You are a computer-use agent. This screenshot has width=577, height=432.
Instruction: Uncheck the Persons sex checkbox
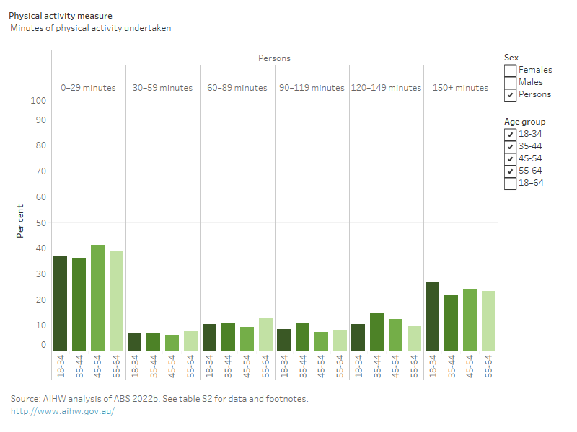(x=511, y=94)
